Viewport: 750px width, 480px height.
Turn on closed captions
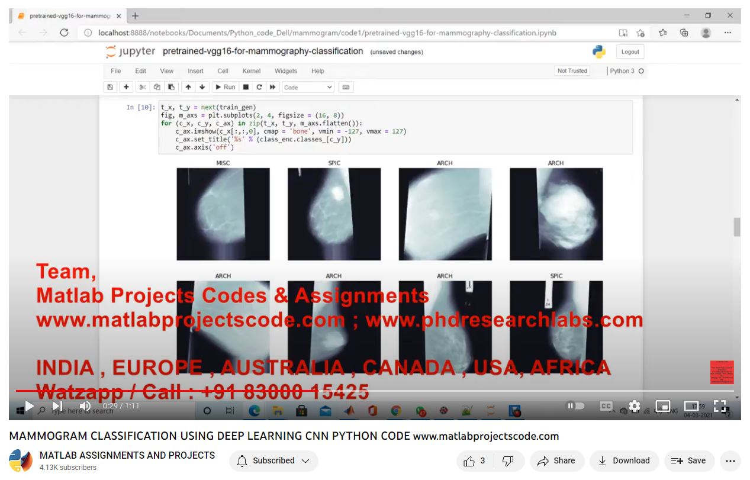click(606, 406)
